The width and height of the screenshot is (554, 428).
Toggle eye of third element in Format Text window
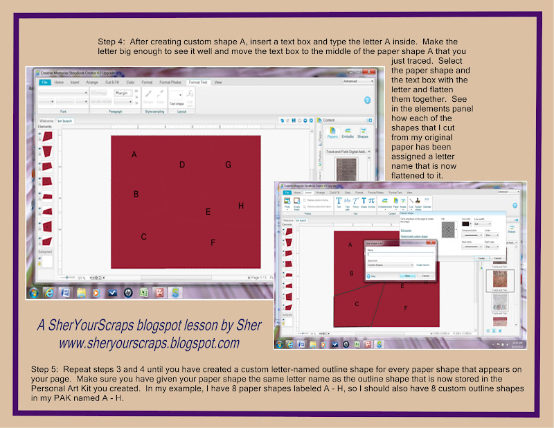click(39, 163)
